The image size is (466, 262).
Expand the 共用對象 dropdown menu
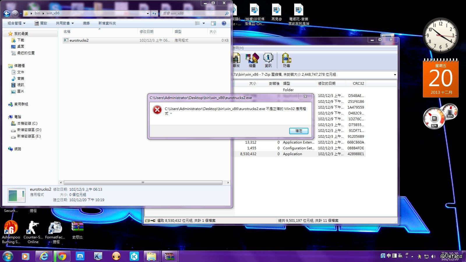(x=65, y=23)
